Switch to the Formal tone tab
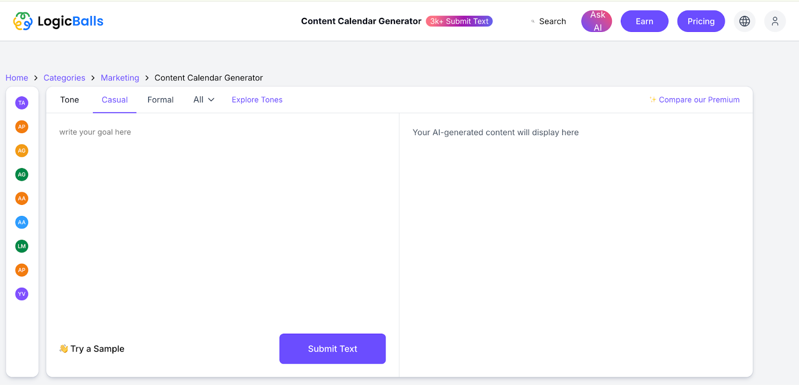This screenshot has width=799, height=385. (160, 100)
